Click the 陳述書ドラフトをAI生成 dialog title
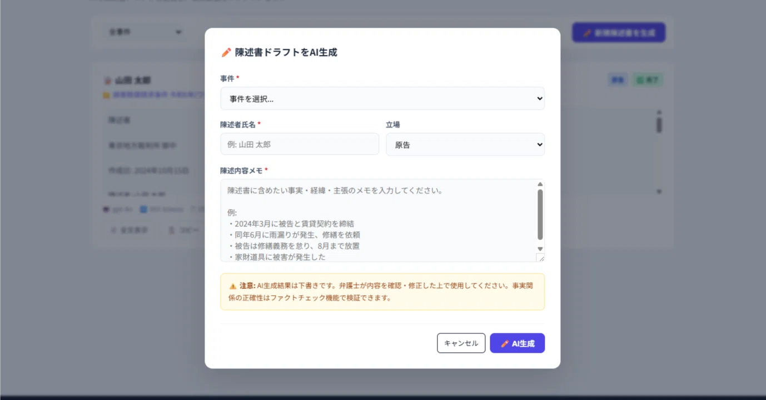 pos(286,52)
